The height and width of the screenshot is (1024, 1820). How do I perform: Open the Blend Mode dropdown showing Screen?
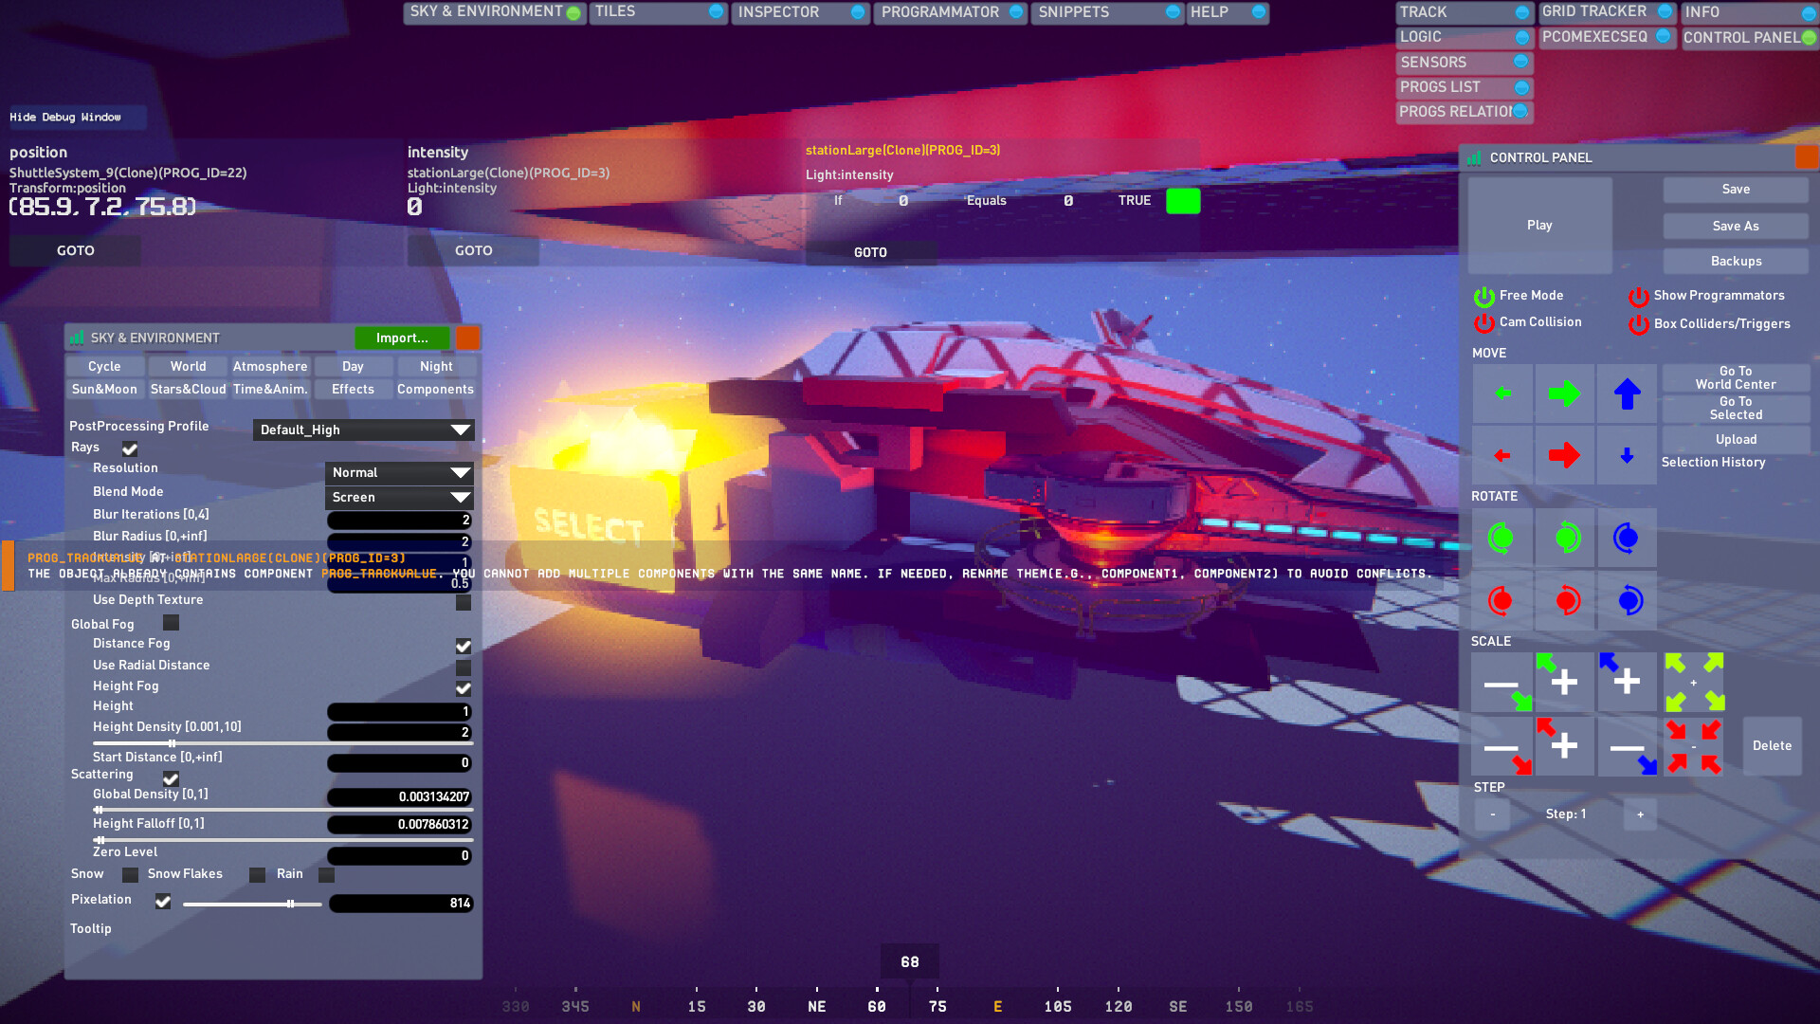tap(398, 497)
